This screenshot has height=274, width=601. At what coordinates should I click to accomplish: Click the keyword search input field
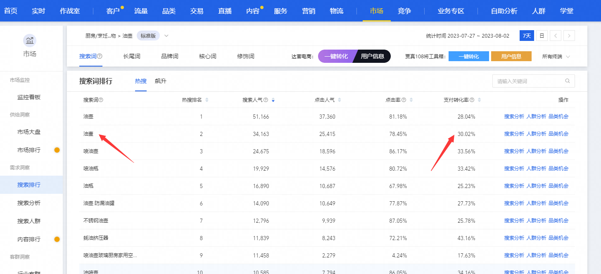(529, 81)
